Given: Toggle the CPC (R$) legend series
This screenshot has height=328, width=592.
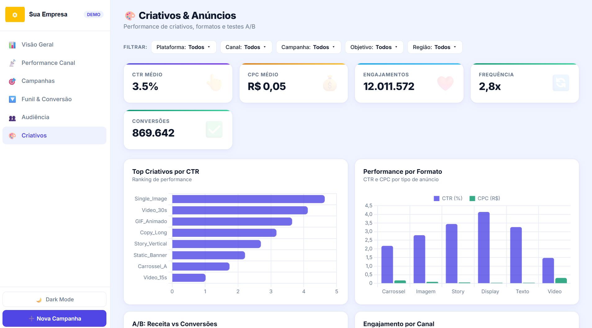Looking at the screenshot, I should pyautogui.click(x=485, y=198).
